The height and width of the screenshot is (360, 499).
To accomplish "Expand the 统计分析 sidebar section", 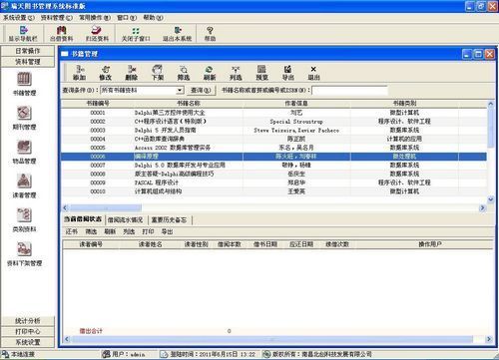I will [x=28, y=321].
